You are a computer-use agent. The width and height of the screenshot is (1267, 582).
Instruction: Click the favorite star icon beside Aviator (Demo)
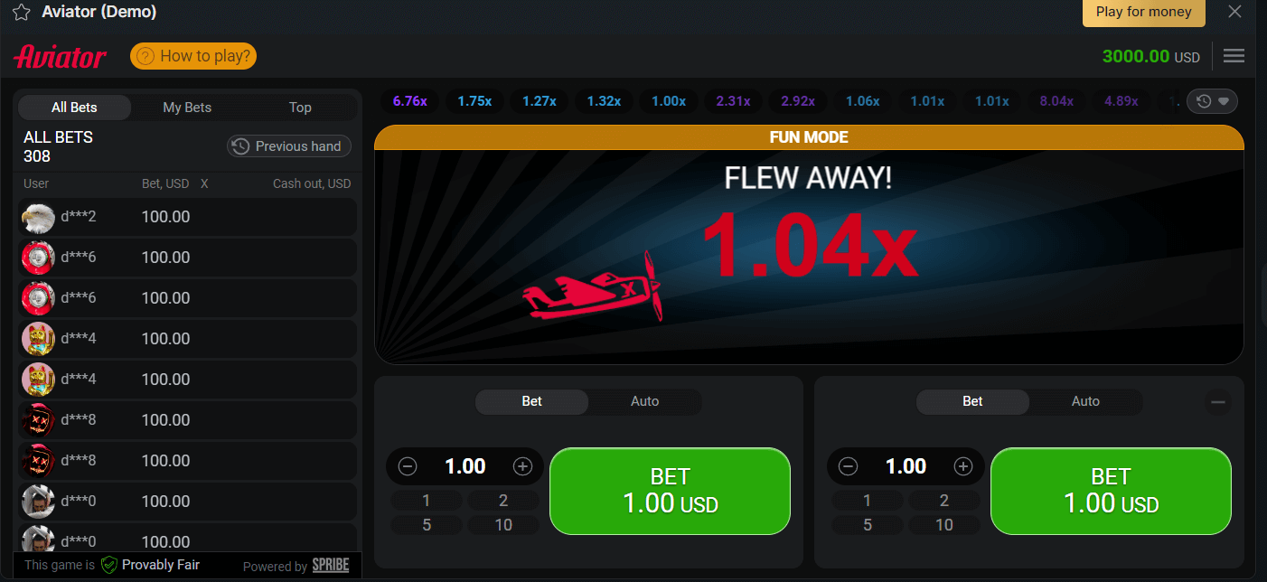click(22, 12)
